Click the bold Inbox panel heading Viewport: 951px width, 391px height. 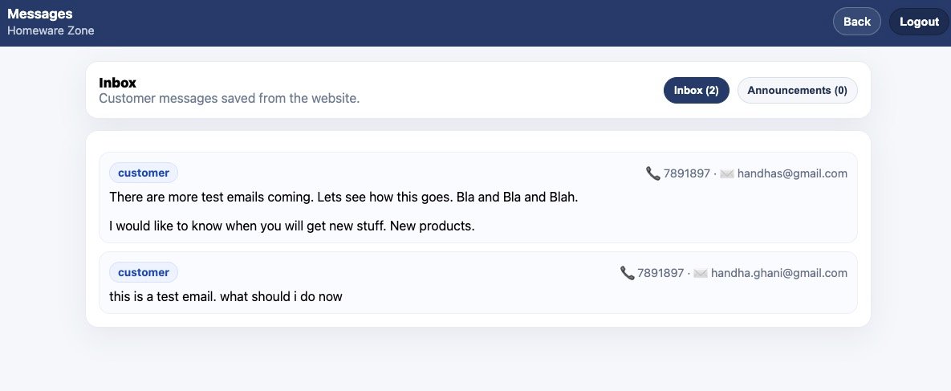pyautogui.click(x=117, y=83)
